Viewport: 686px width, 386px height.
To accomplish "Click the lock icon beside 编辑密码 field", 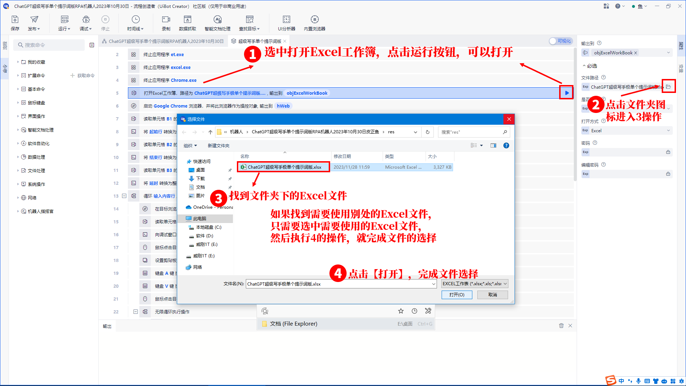I will click(x=668, y=174).
